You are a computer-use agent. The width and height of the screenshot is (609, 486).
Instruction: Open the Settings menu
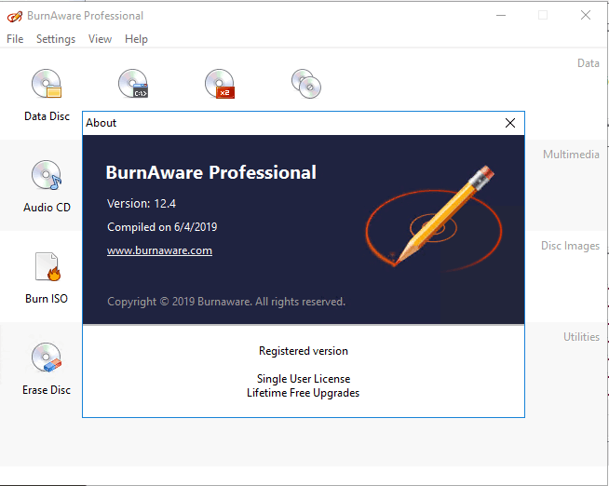click(x=56, y=39)
